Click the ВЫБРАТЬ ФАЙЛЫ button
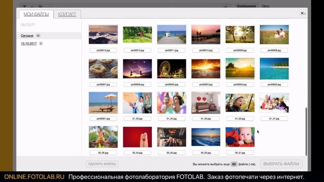This screenshot has width=324, height=182. pos(281,164)
